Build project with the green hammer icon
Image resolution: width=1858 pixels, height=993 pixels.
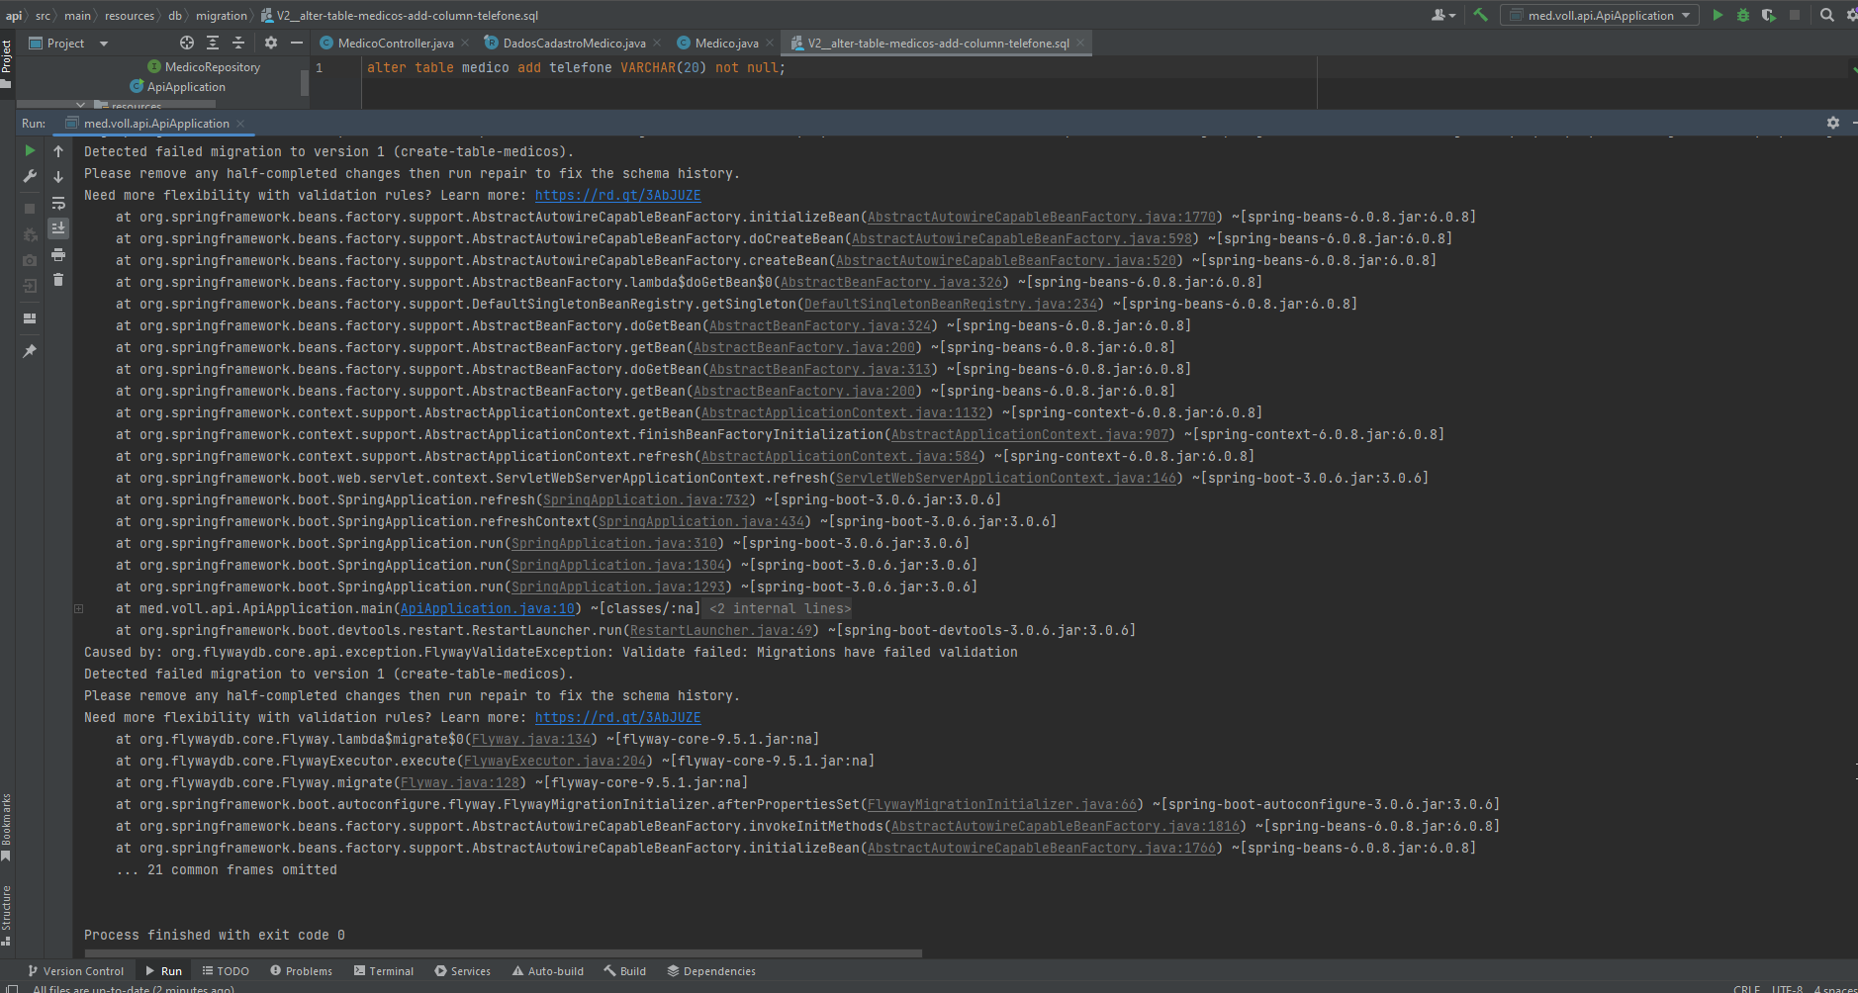coord(1480,15)
